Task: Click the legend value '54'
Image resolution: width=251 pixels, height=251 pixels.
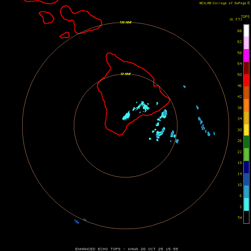Action: (240, 64)
